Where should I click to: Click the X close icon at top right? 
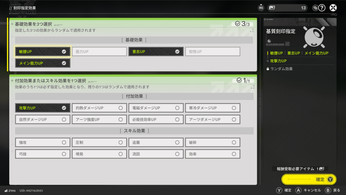click(333, 8)
